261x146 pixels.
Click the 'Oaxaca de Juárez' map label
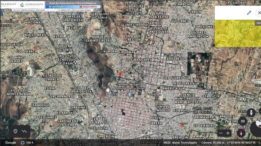(134, 68)
